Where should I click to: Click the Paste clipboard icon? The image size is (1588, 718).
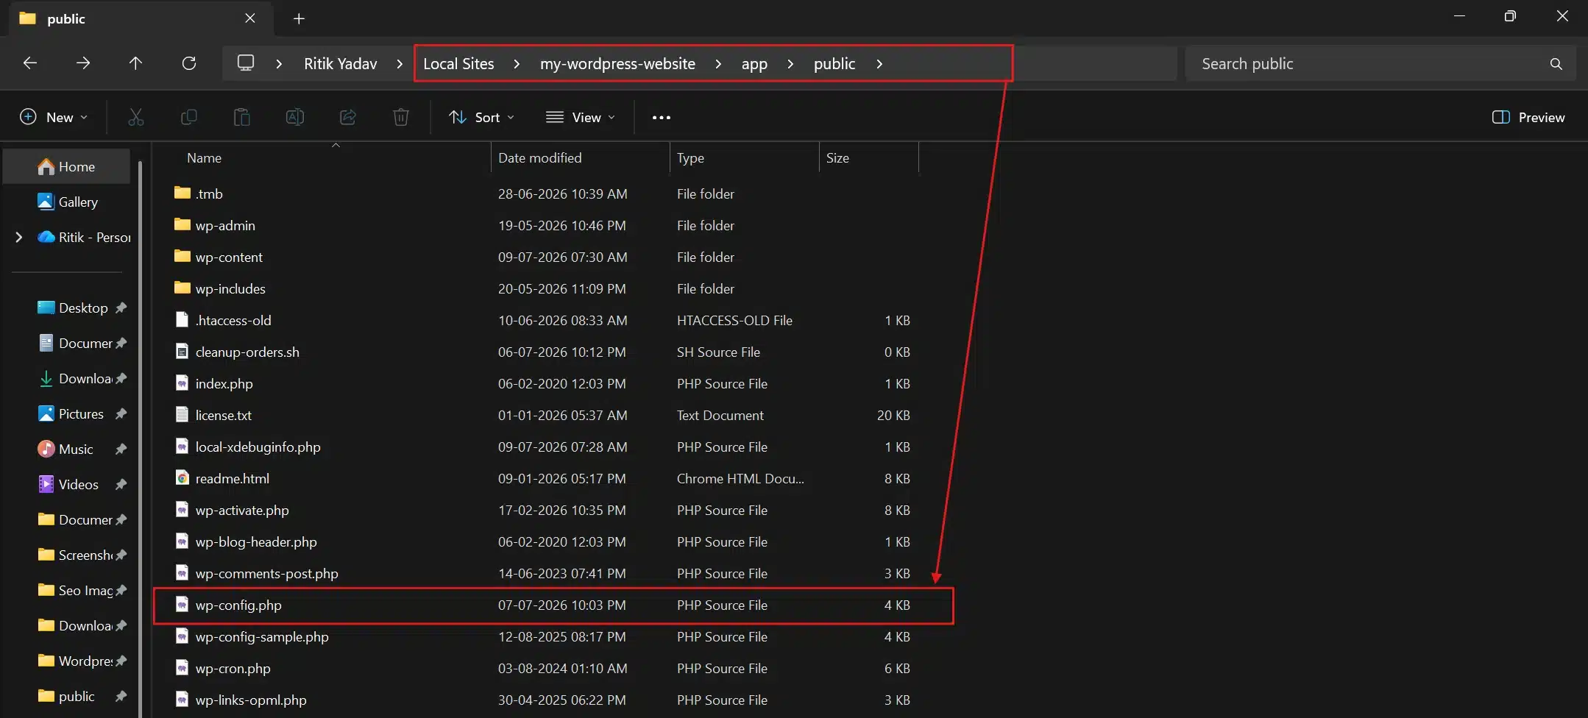tap(242, 117)
